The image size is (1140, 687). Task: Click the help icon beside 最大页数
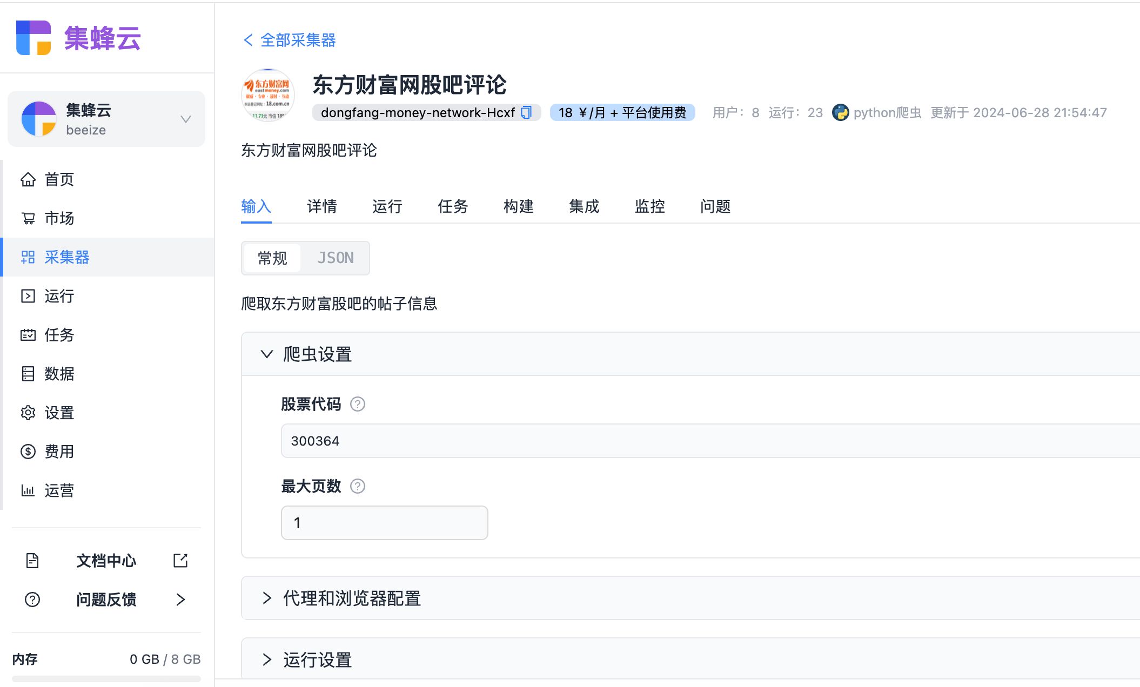click(357, 486)
